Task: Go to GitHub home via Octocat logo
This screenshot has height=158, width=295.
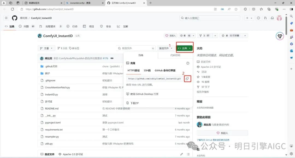Action: [x=14, y=18]
